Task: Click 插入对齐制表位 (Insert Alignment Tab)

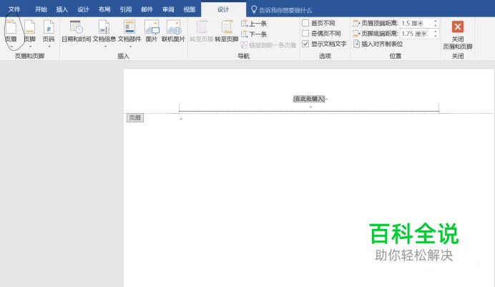Action: 378,44
